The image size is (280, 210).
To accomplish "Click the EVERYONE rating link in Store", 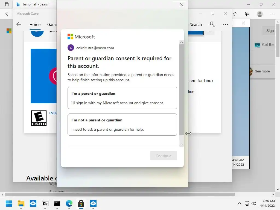I will pyautogui.click(x=53, y=113).
